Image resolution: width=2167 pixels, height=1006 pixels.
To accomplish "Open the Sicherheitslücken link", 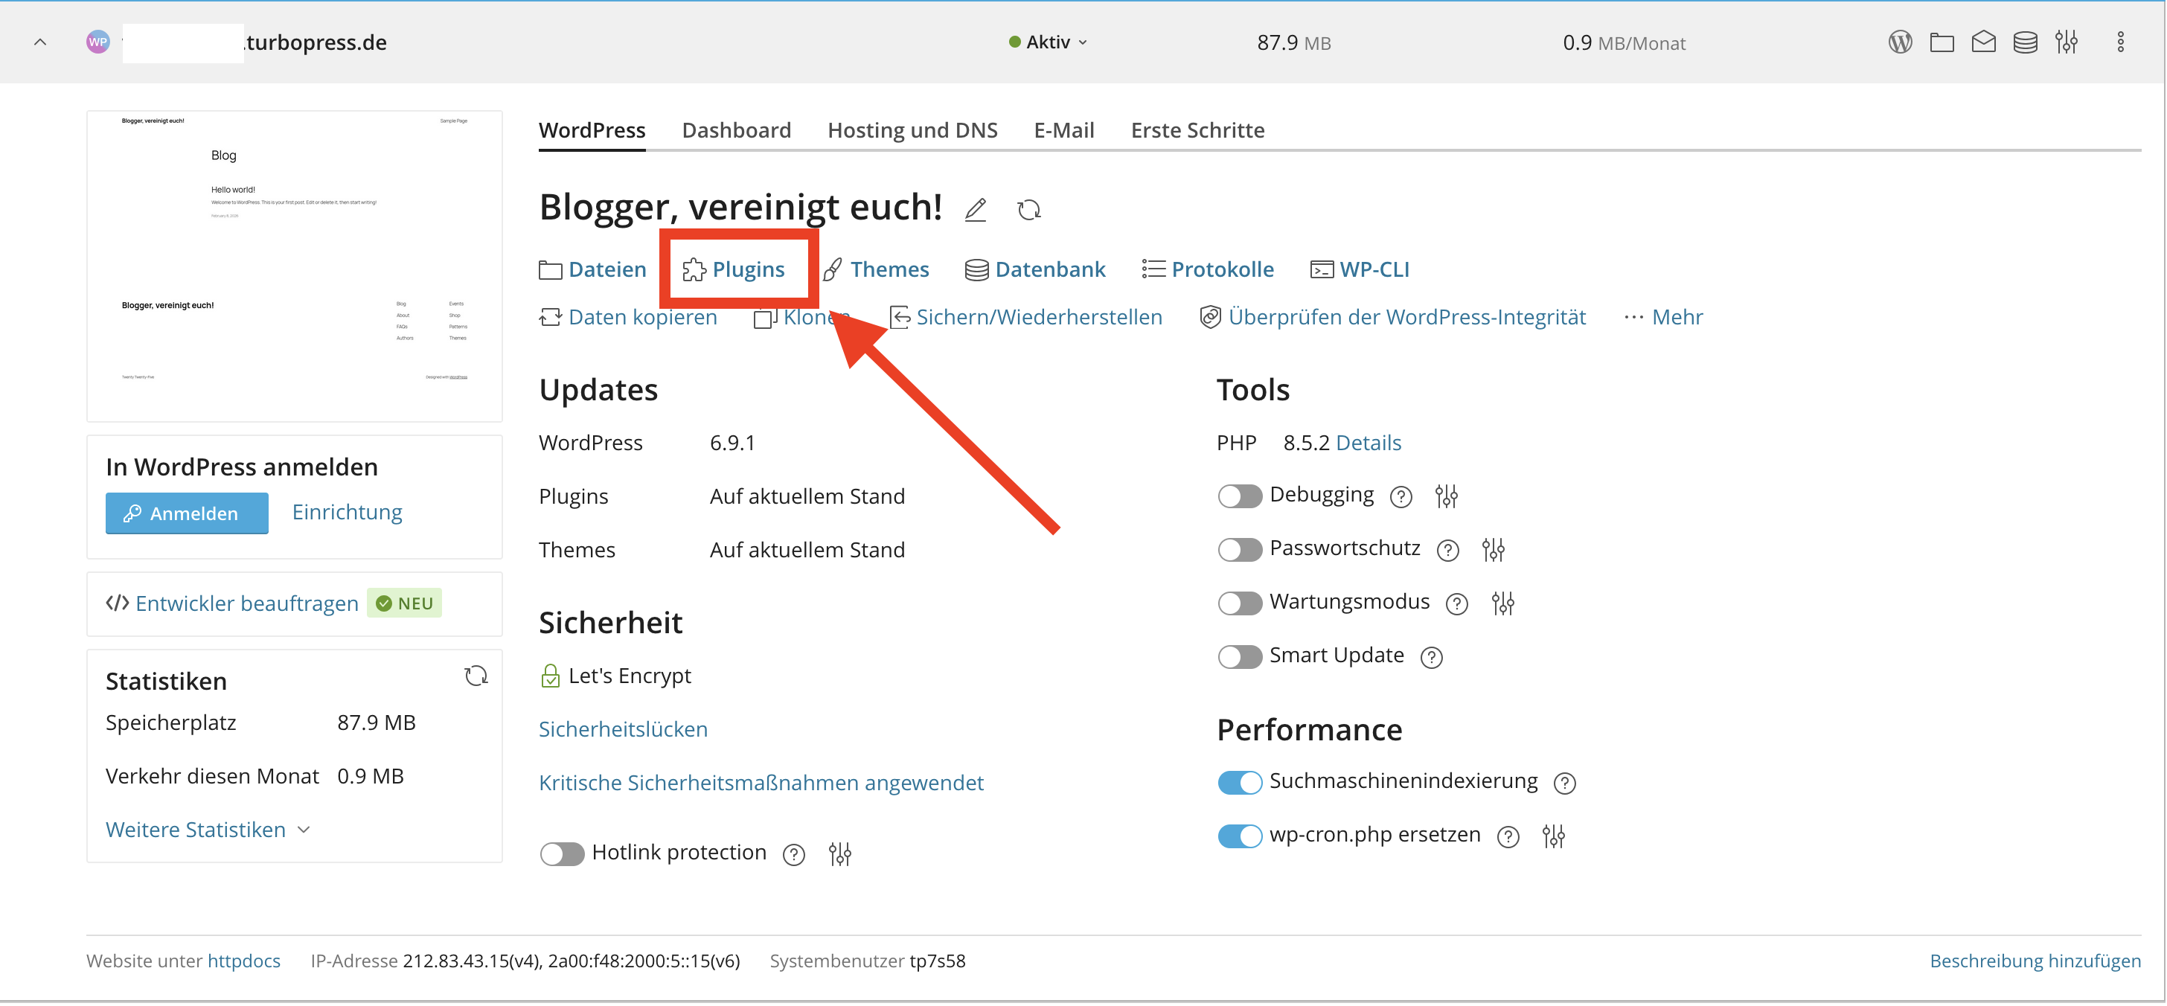I will click(623, 729).
